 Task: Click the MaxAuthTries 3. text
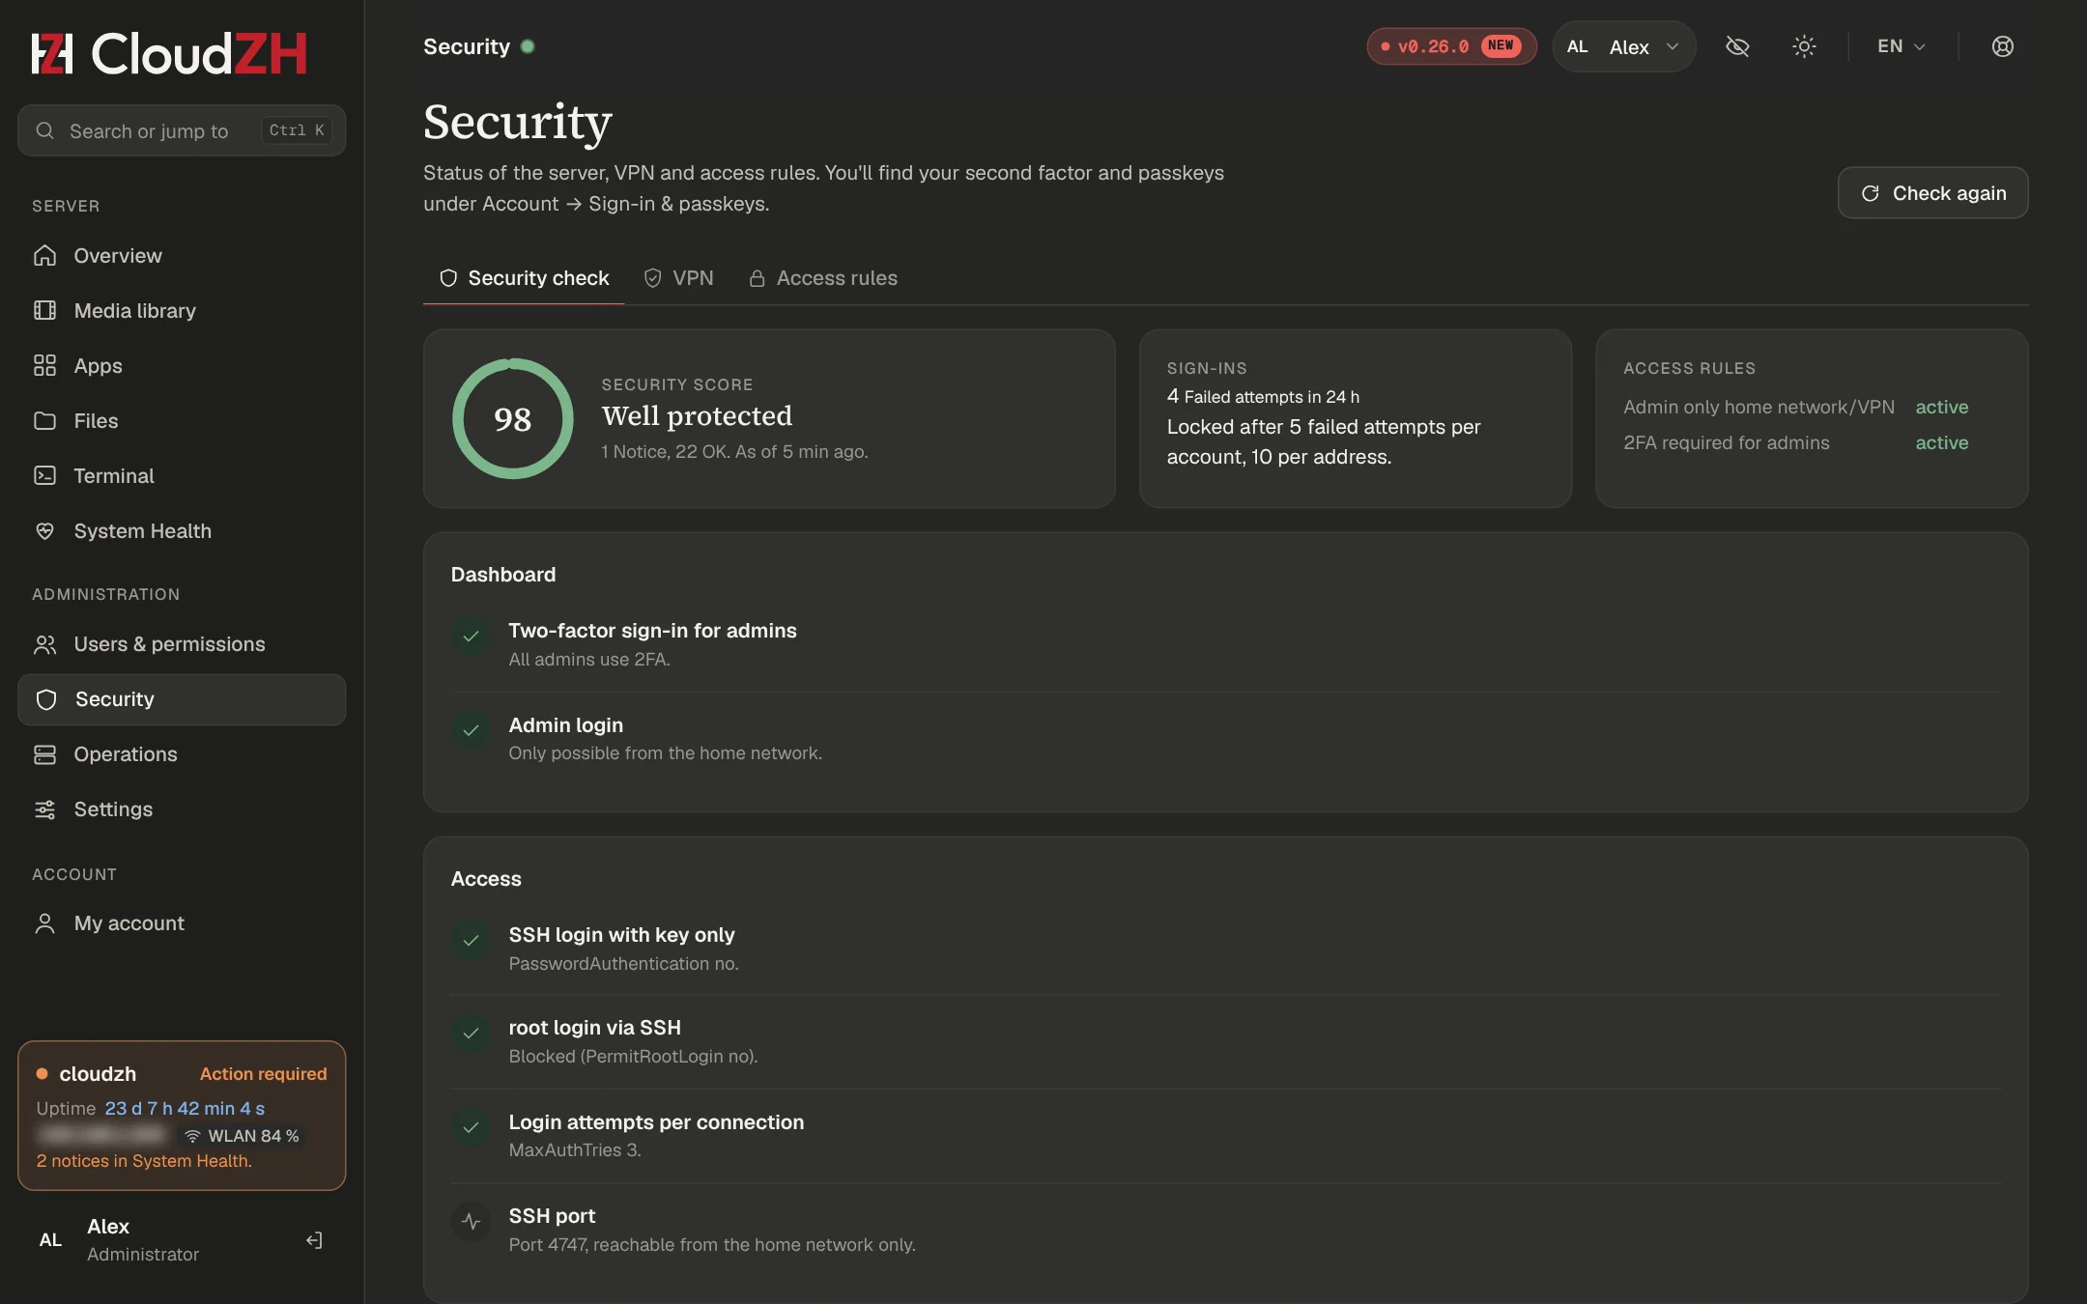(x=575, y=1150)
